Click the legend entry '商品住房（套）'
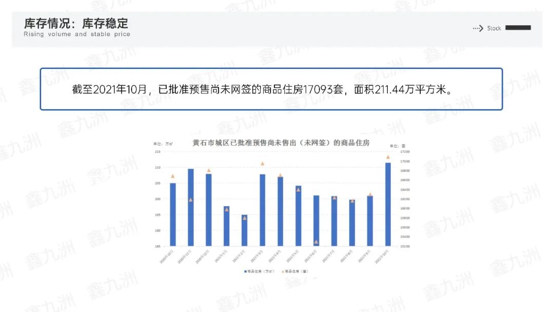Viewport: 554px width, 312px height. coord(295,271)
